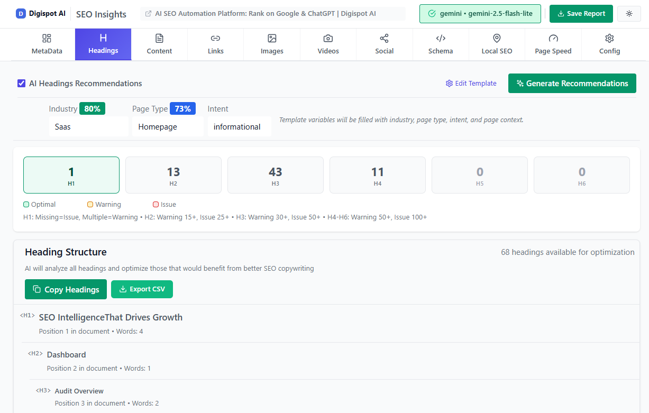Viewport: 649px width, 413px height.
Task: Go to the Images tab
Action: 272,44
